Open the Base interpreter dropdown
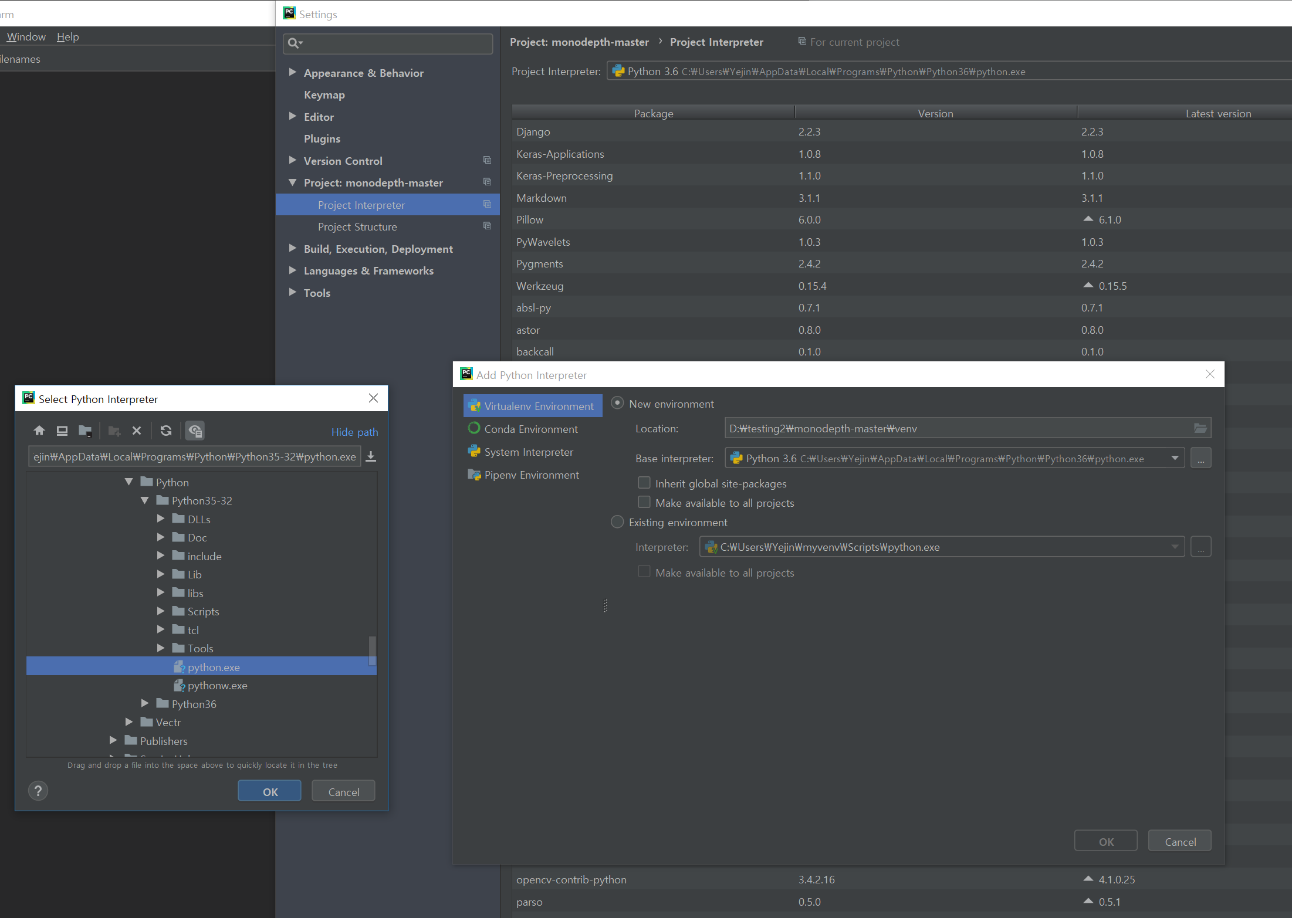Image resolution: width=1292 pixels, height=918 pixels. point(1175,459)
